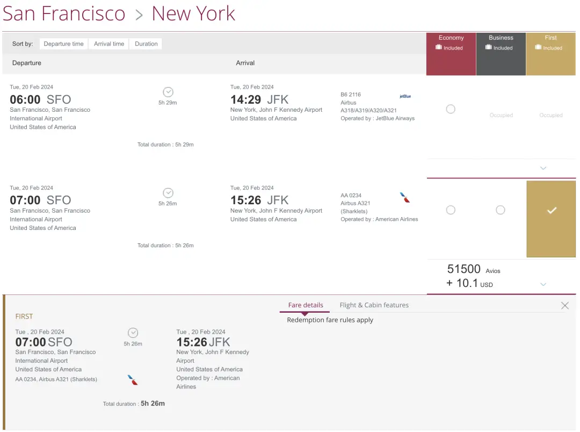This screenshot has height=432, width=580.
Task: Collapse fare chevron next to 10.1 USD
Action: tap(543, 284)
